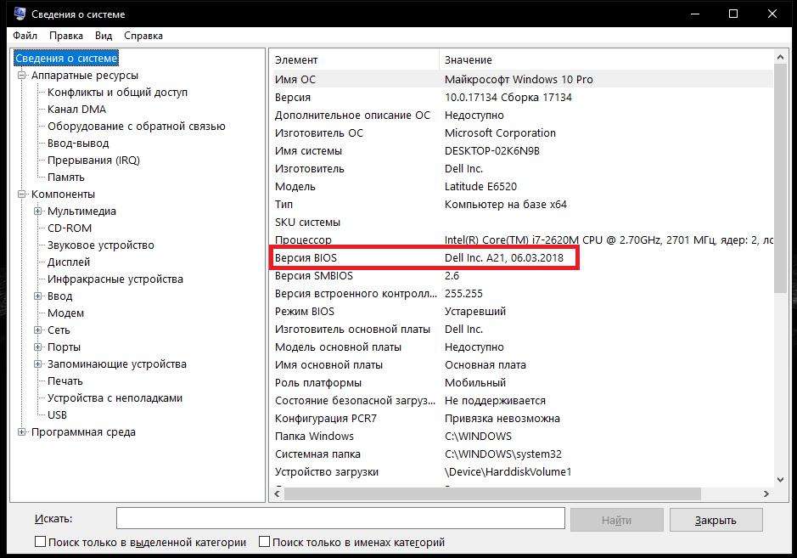Open the 'Справка' menu

tap(143, 36)
